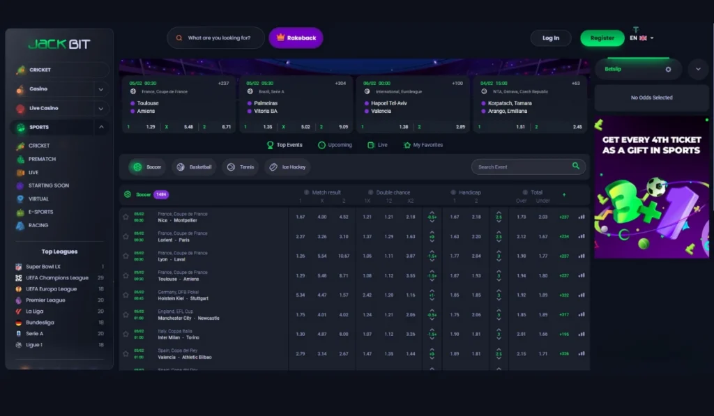Increase total line for Lyon - Laval
This screenshot has width=714, height=416.
(x=499, y=252)
